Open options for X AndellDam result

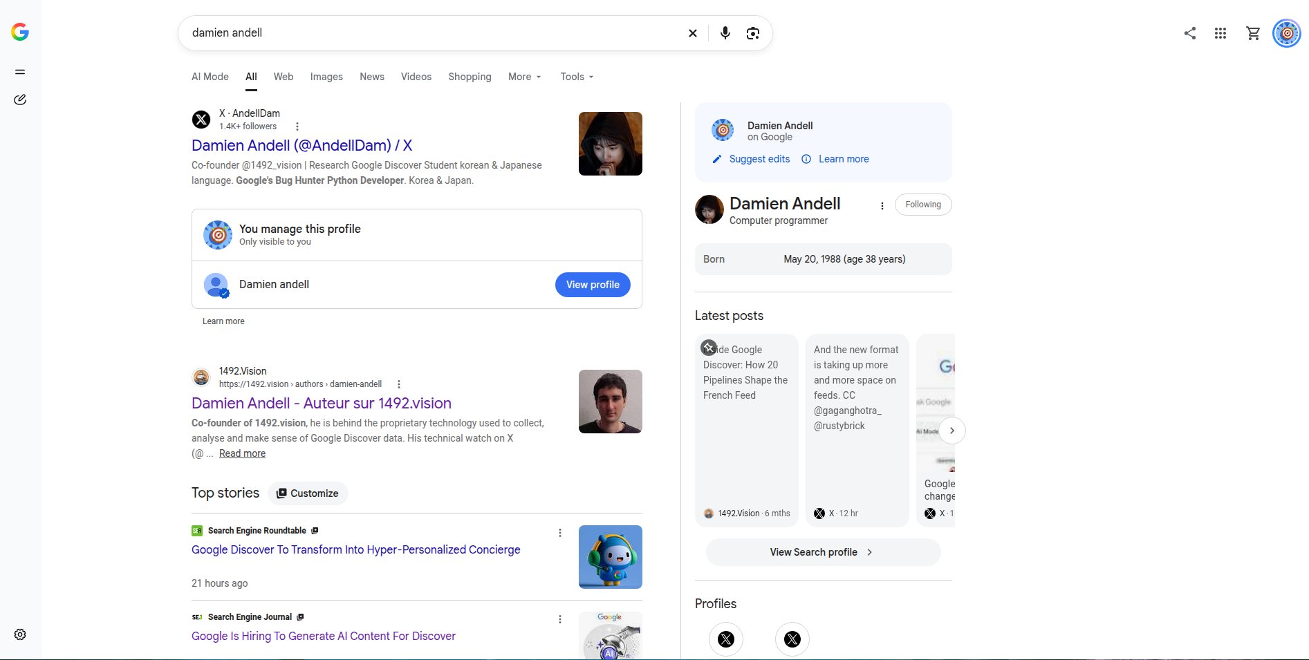coord(297,126)
